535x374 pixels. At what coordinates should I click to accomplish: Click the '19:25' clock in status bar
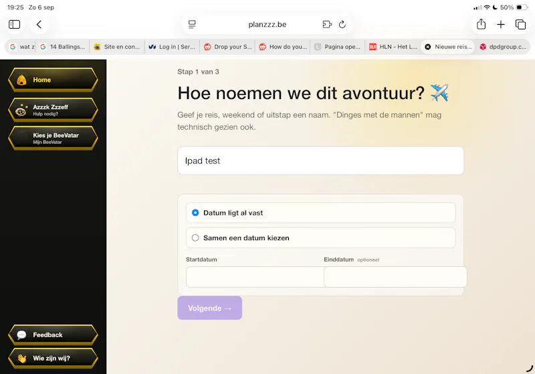click(x=15, y=7)
